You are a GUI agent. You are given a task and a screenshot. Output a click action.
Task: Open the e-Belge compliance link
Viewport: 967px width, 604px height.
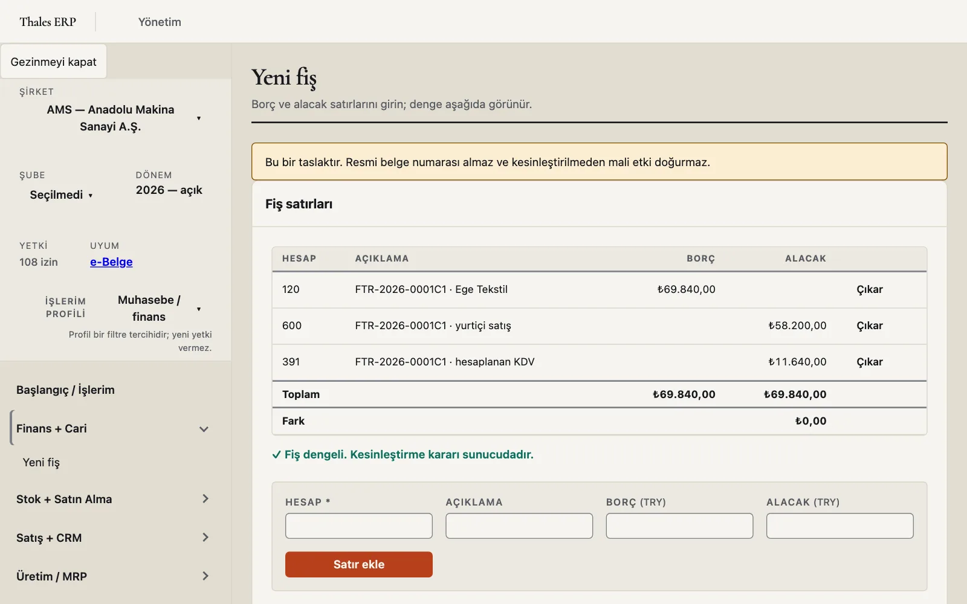[x=111, y=262]
